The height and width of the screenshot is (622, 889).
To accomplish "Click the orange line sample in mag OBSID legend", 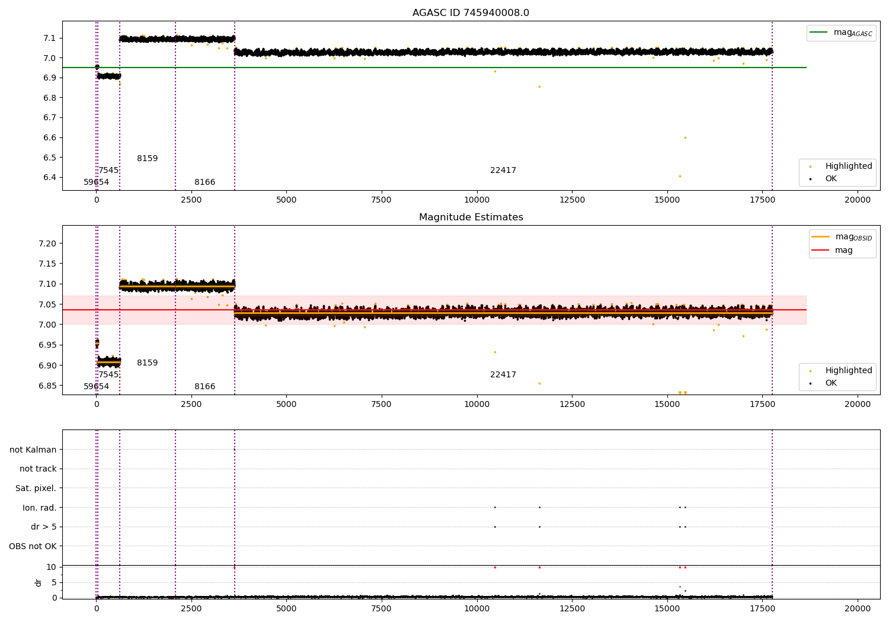I will tap(820, 237).
